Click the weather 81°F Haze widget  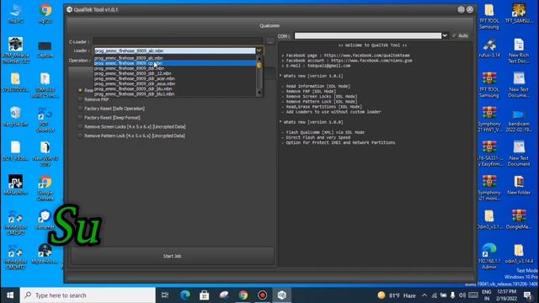coord(397,295)
